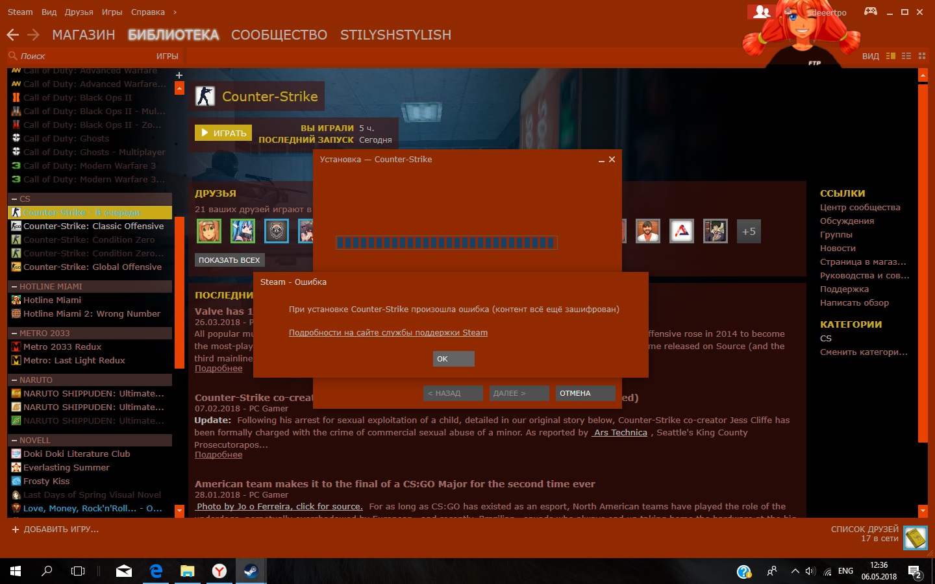Image resolution: width=935 pixels, height=584 pixels.
Task: Open Yandex browser from the taskbar
Action: tap(219, 571)
